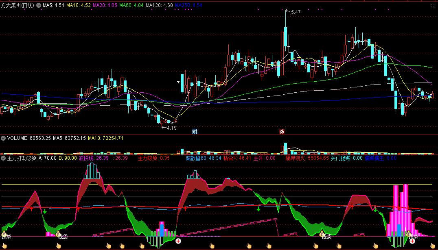Screen dimensions: 438x250
Task: Click the 关门捉贼: 0.00 value
Action: (x=346, y=158)
